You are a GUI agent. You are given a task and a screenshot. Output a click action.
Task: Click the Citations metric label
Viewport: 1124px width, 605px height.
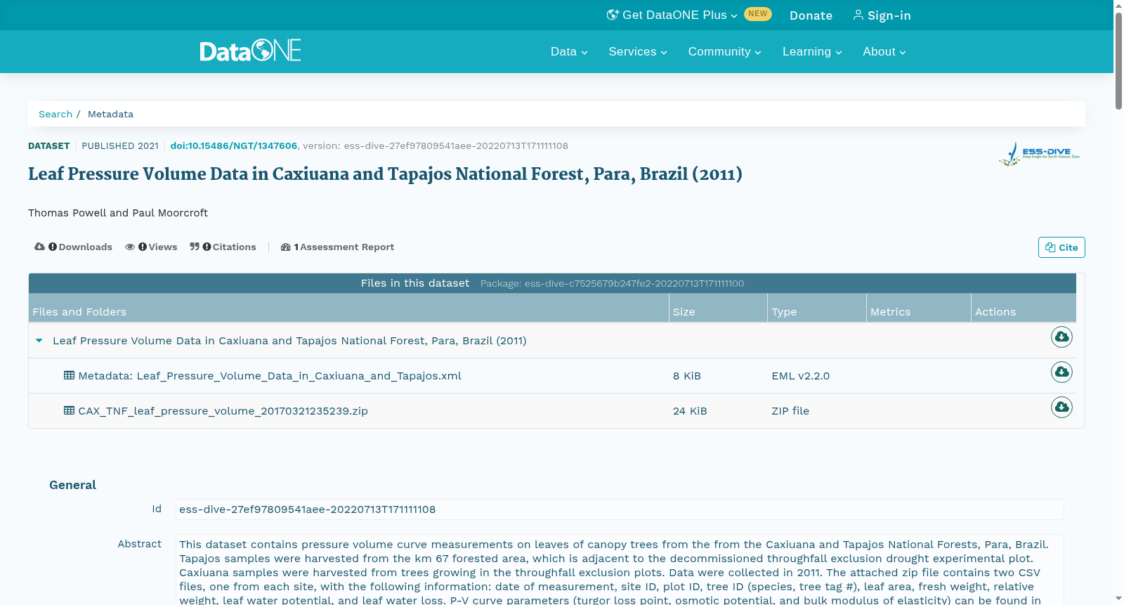click(x=234, y=247)
